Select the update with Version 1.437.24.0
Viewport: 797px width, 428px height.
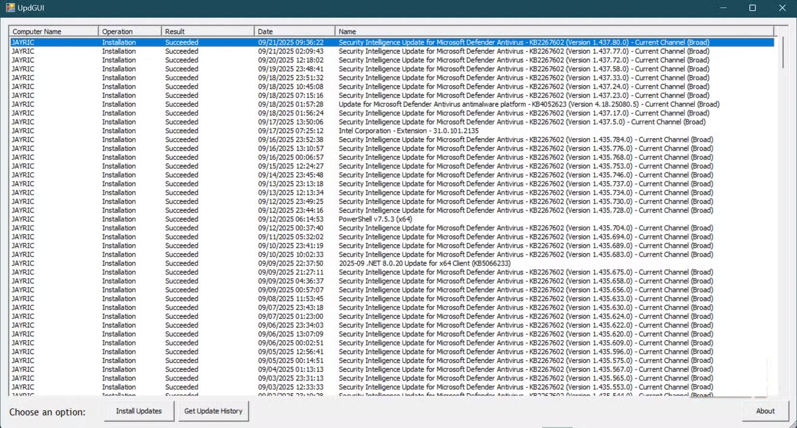[392, 86]
